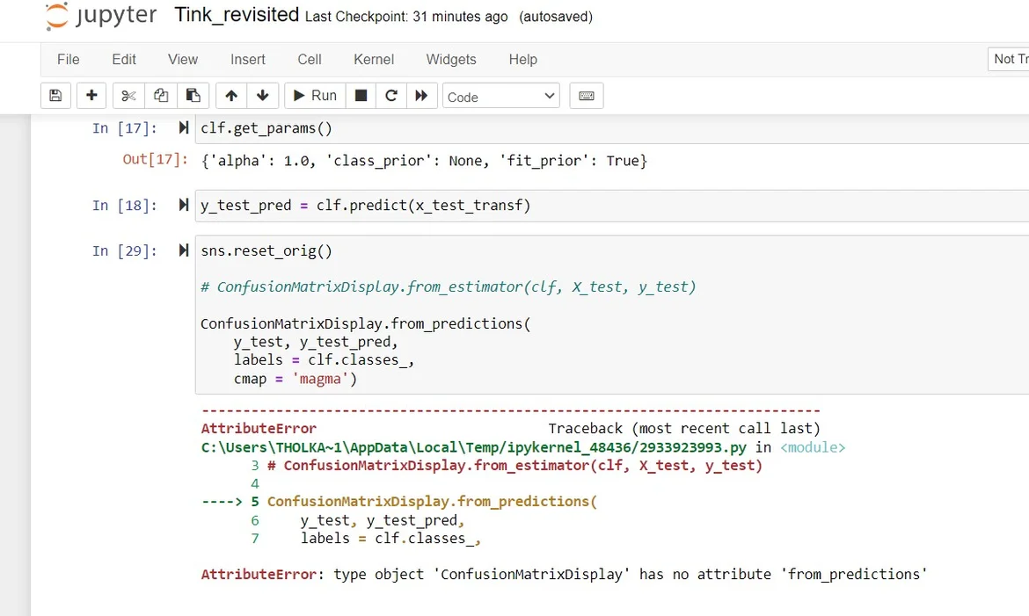This screenshot has height=616, width=1029.
Task: Insert a cell below with plus icon
Action: click(91, 96)
